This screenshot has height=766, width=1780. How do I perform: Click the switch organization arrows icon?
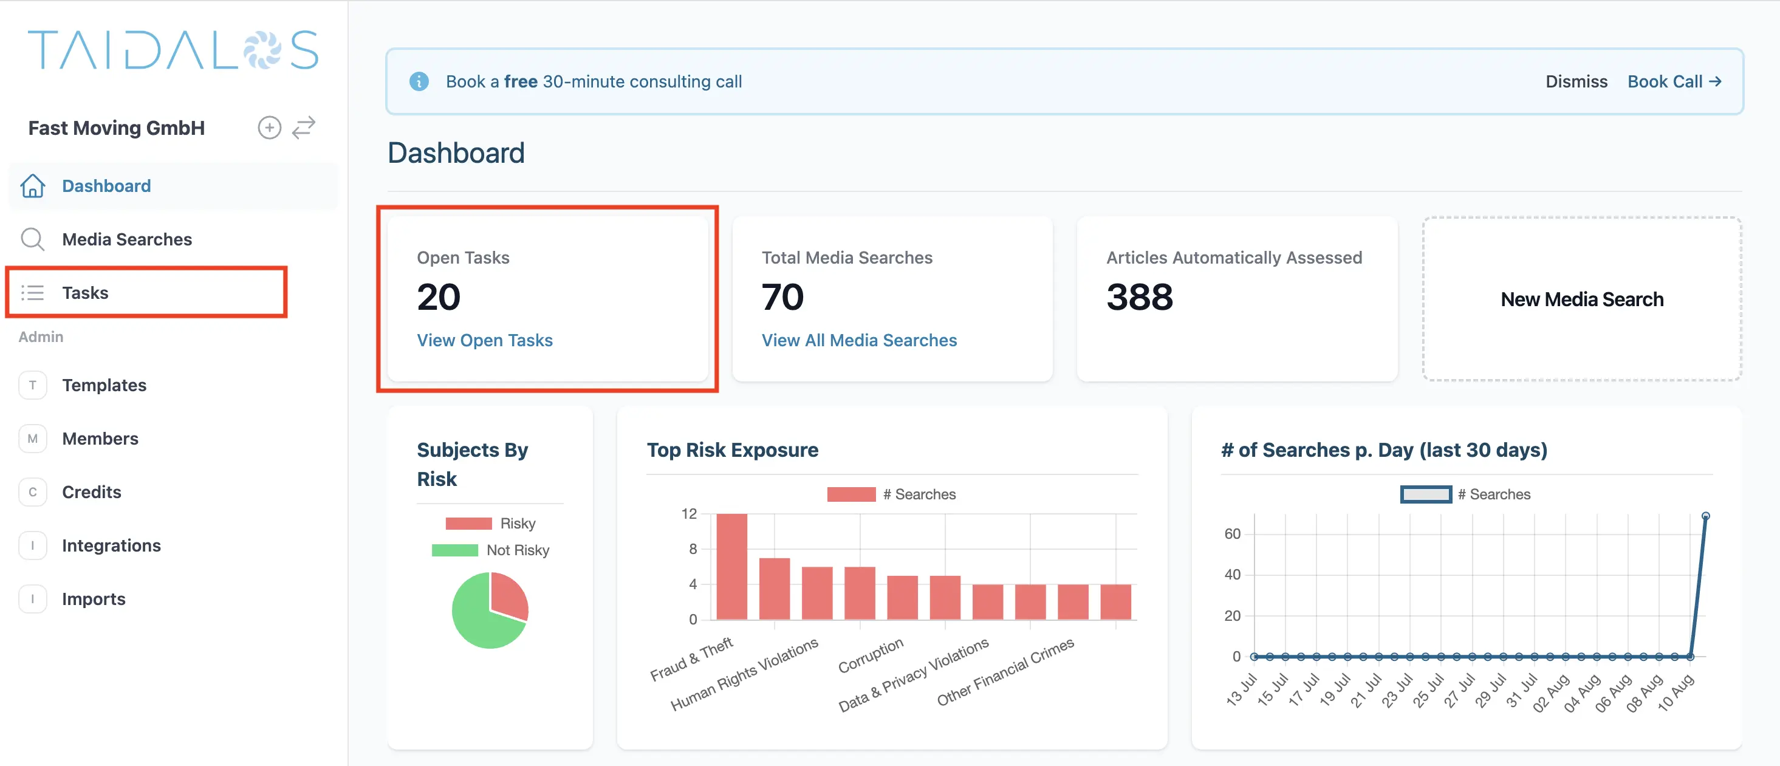303,128
